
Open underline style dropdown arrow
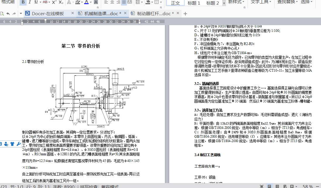tap(40, 2)
